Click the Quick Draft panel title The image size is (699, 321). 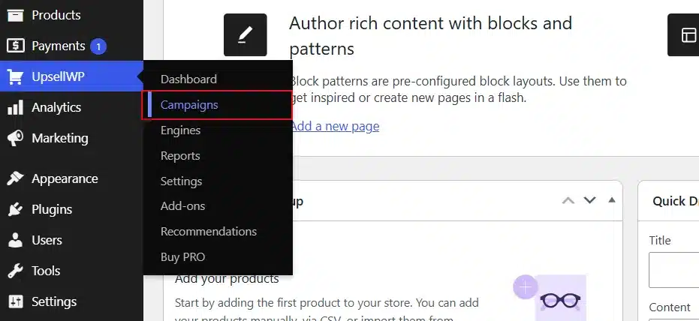pos(676,201)
